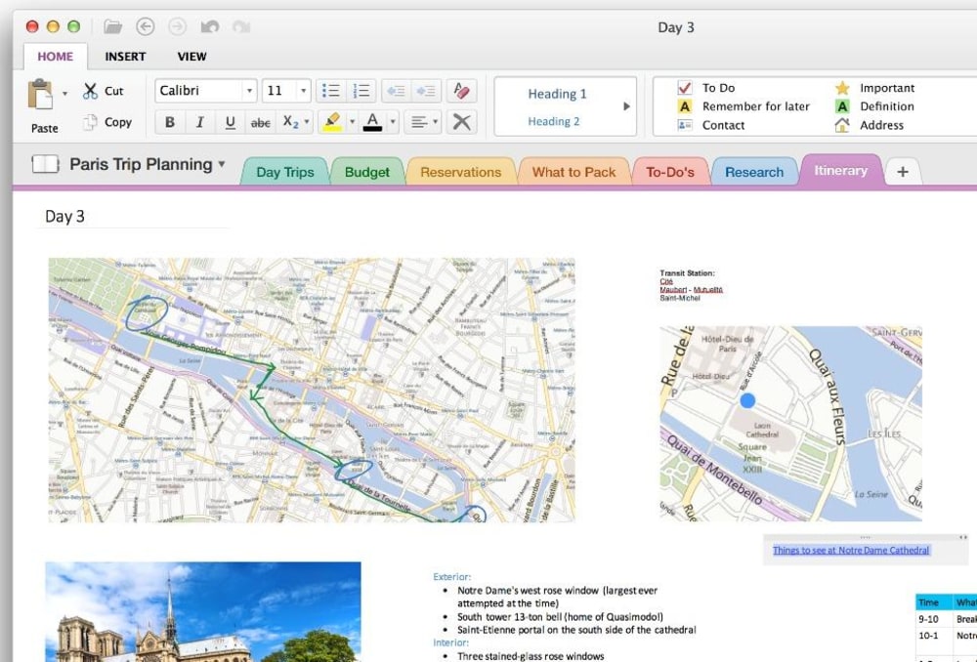Image resolution: width=977 pixels, height=662 pixels.
Task: Undo the last action
Action: coord(210,26)
